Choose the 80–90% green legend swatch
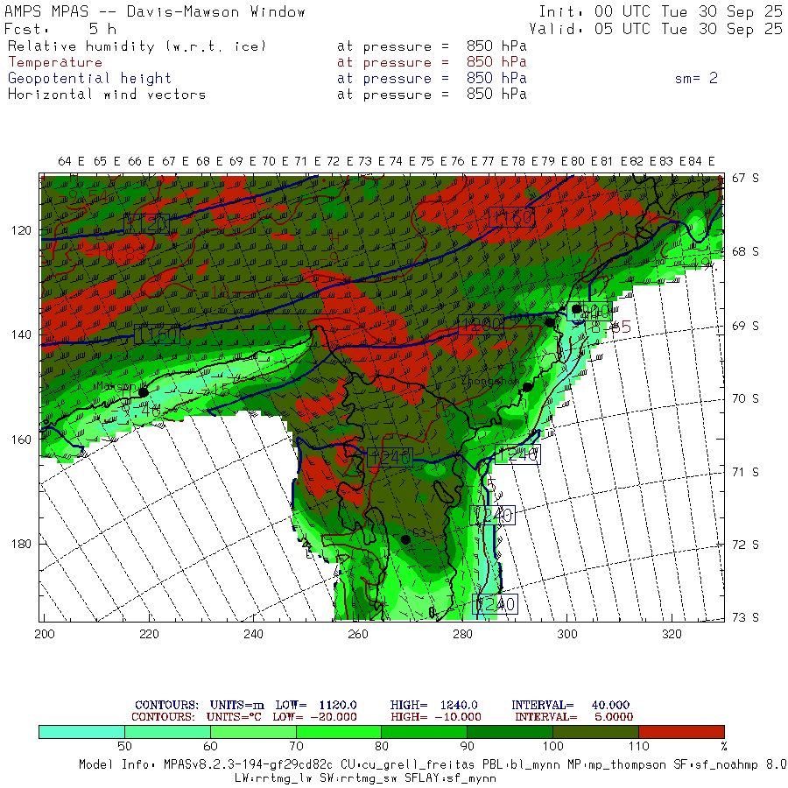Viewport: 788px width, 788px height. point(424,732)
